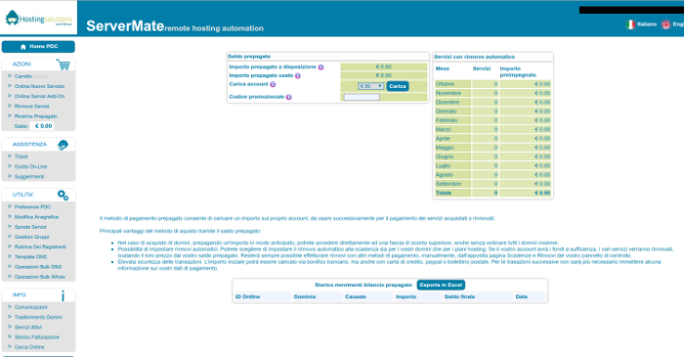Image resolution: width=684 pixels, height=357 pixels.
Task: Open Ordina Nuovo Servizio
Action: (x=39, y=86)
